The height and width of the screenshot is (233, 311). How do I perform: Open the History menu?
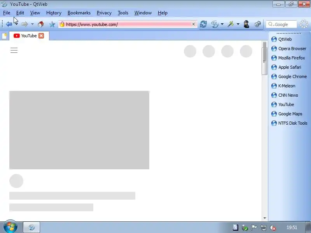[54, 13]
